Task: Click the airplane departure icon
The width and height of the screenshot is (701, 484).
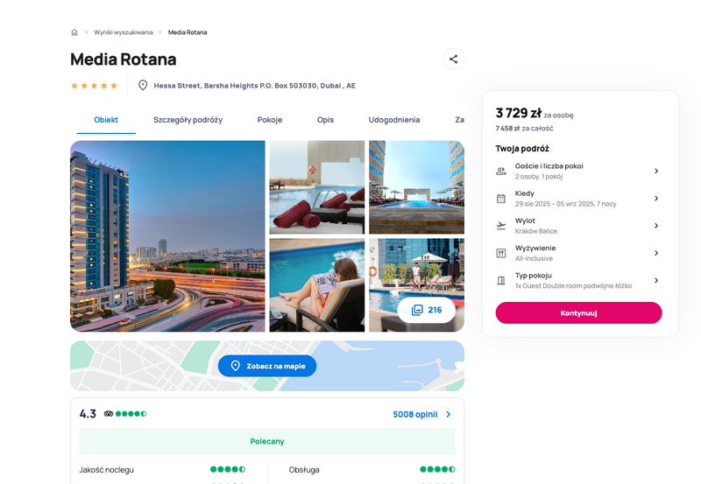Action: tap(501, 226)
